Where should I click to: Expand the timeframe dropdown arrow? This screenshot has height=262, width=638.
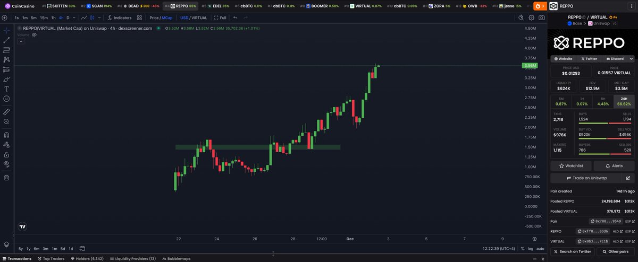(x=74, y=18)
